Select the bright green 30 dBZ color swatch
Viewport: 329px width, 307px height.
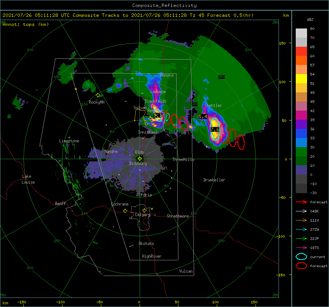click(301, 152)
